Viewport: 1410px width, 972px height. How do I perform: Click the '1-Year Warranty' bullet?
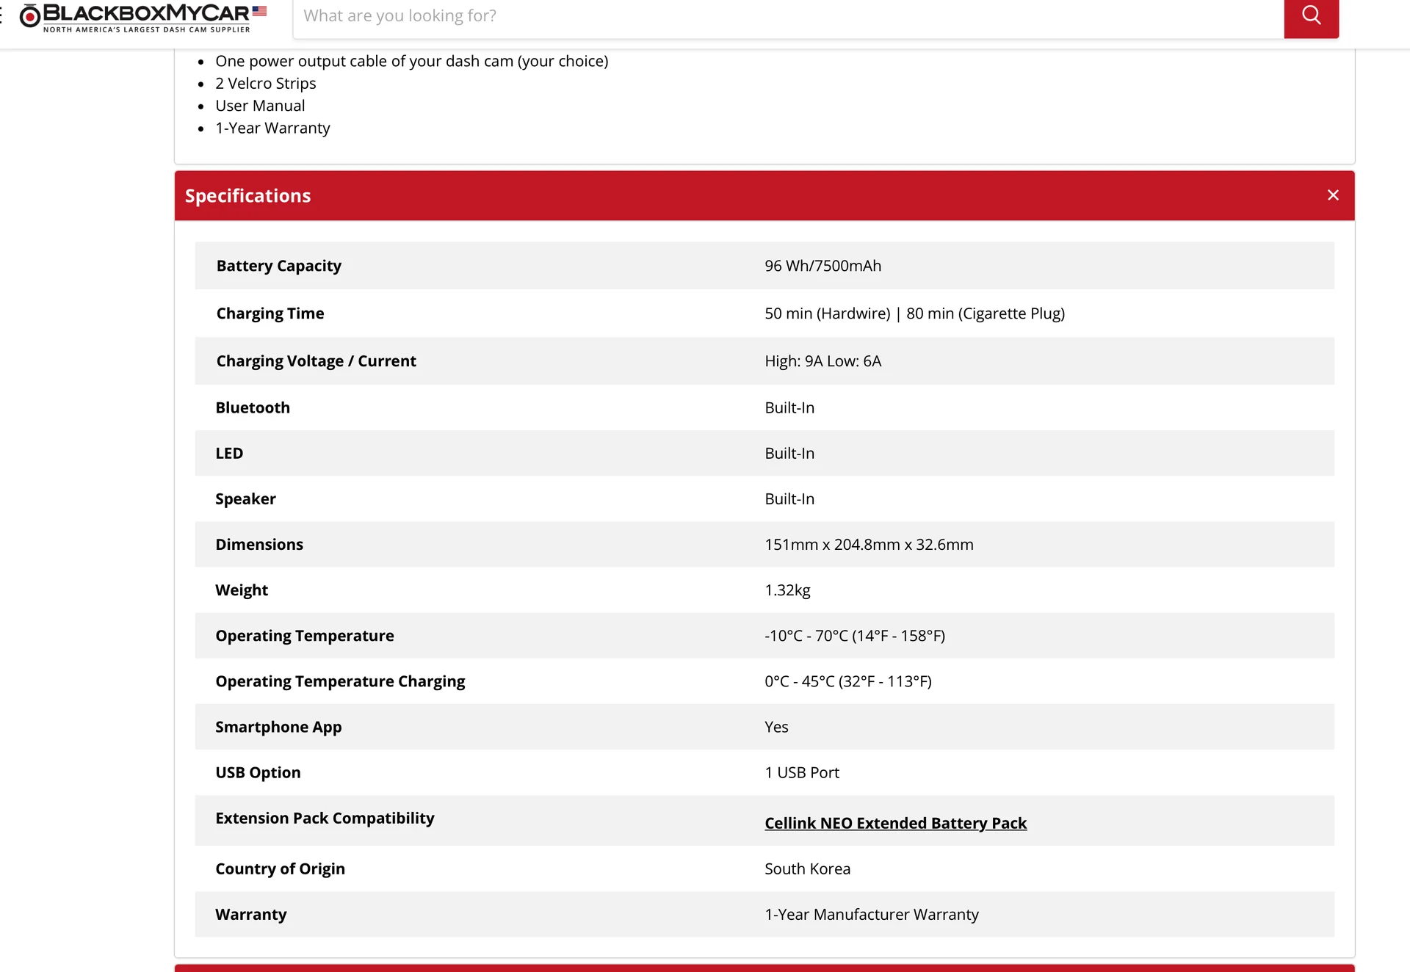tap(272, 128)
